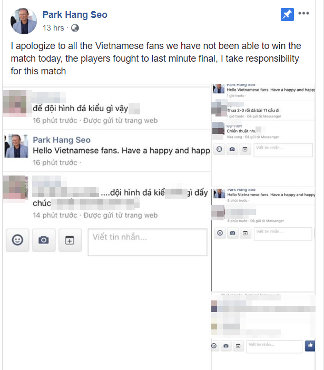Viewport: 324px width, 370px height.
Task: Focus the large "Viết tin nhắn..." message field
Action: tap(148, 242)
